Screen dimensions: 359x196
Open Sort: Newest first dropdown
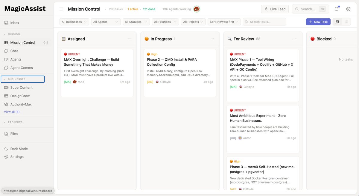click(224, 22)
